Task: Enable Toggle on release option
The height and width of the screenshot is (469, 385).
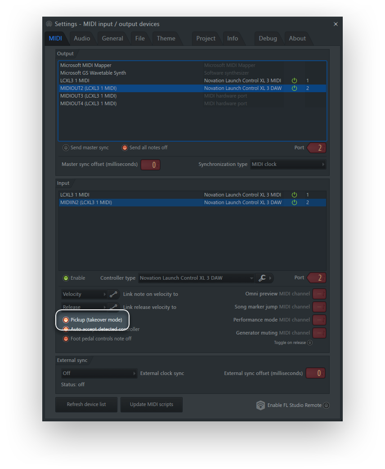Action: pyautogui.click(x=310, y=343)
